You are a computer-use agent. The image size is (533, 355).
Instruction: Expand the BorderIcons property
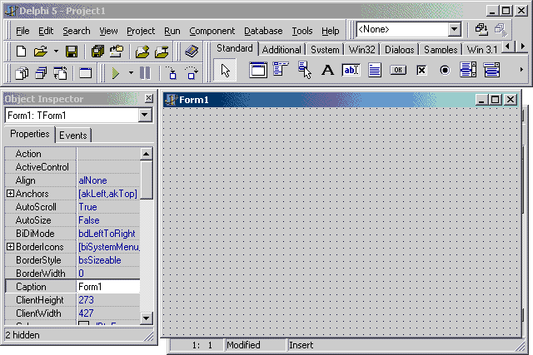point(11,247)
